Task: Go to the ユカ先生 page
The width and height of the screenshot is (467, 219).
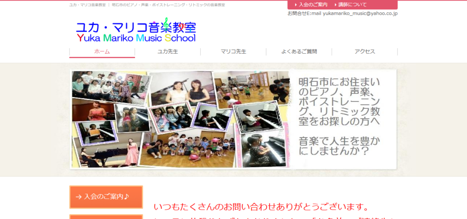Action: click(x=168, y=51)
